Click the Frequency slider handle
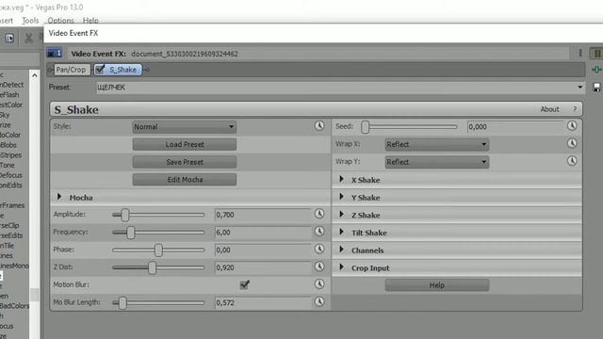603x339 pixels. 131,233
